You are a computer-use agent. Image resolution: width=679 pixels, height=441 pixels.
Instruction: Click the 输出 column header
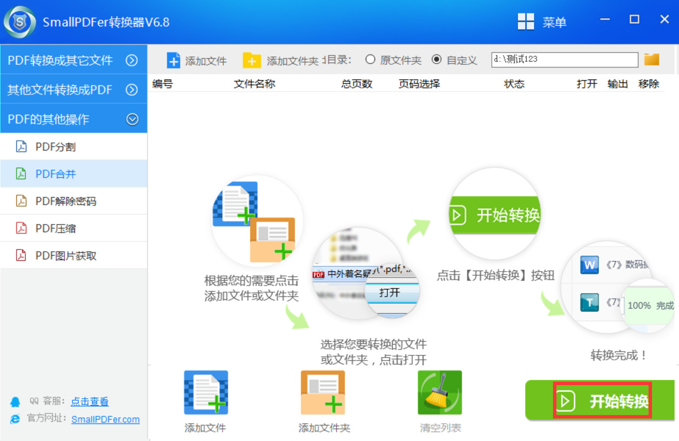point(618,84)
